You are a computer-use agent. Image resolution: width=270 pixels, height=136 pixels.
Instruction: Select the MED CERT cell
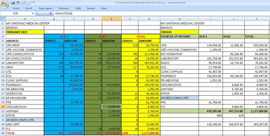click(25, 124)
